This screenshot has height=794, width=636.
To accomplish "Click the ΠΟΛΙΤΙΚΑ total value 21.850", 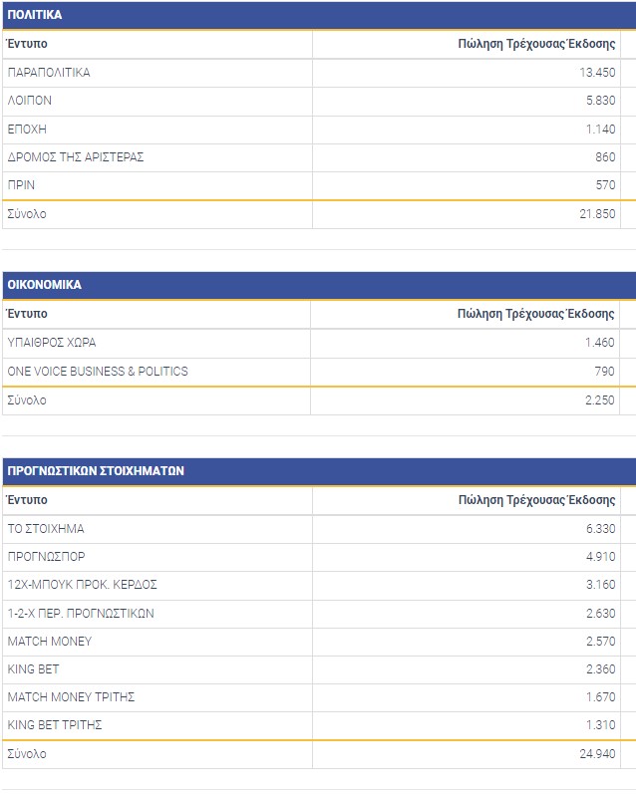I will [596, 214].
